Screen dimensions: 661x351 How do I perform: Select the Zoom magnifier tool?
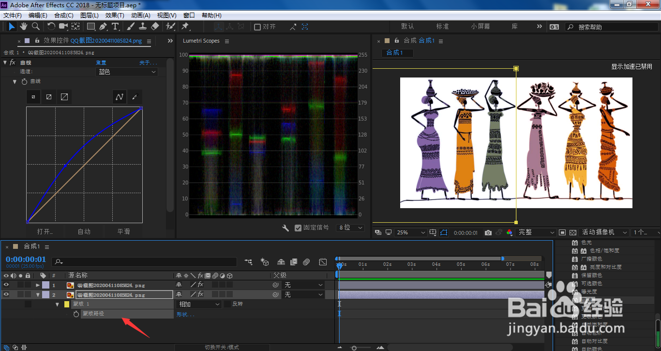tap(36, 26)
